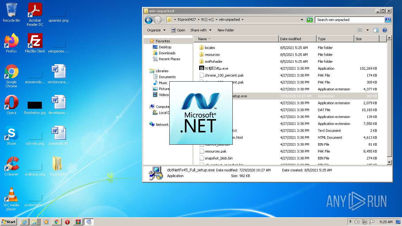Click file list scrollbar down arrow
402x226 pixels.
pyautogui.click(x=389, y=162)
